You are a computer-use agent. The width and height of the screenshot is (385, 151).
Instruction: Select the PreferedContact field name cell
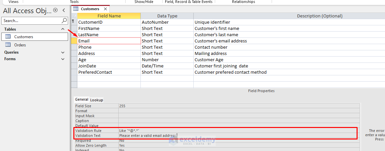109,72
